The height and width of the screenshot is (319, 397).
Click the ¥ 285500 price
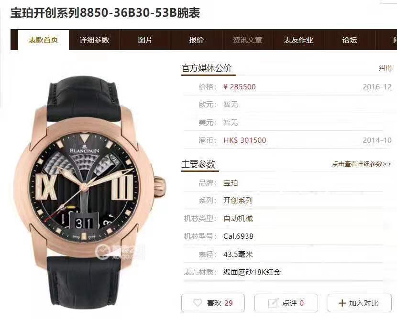(x=239, y=87)
